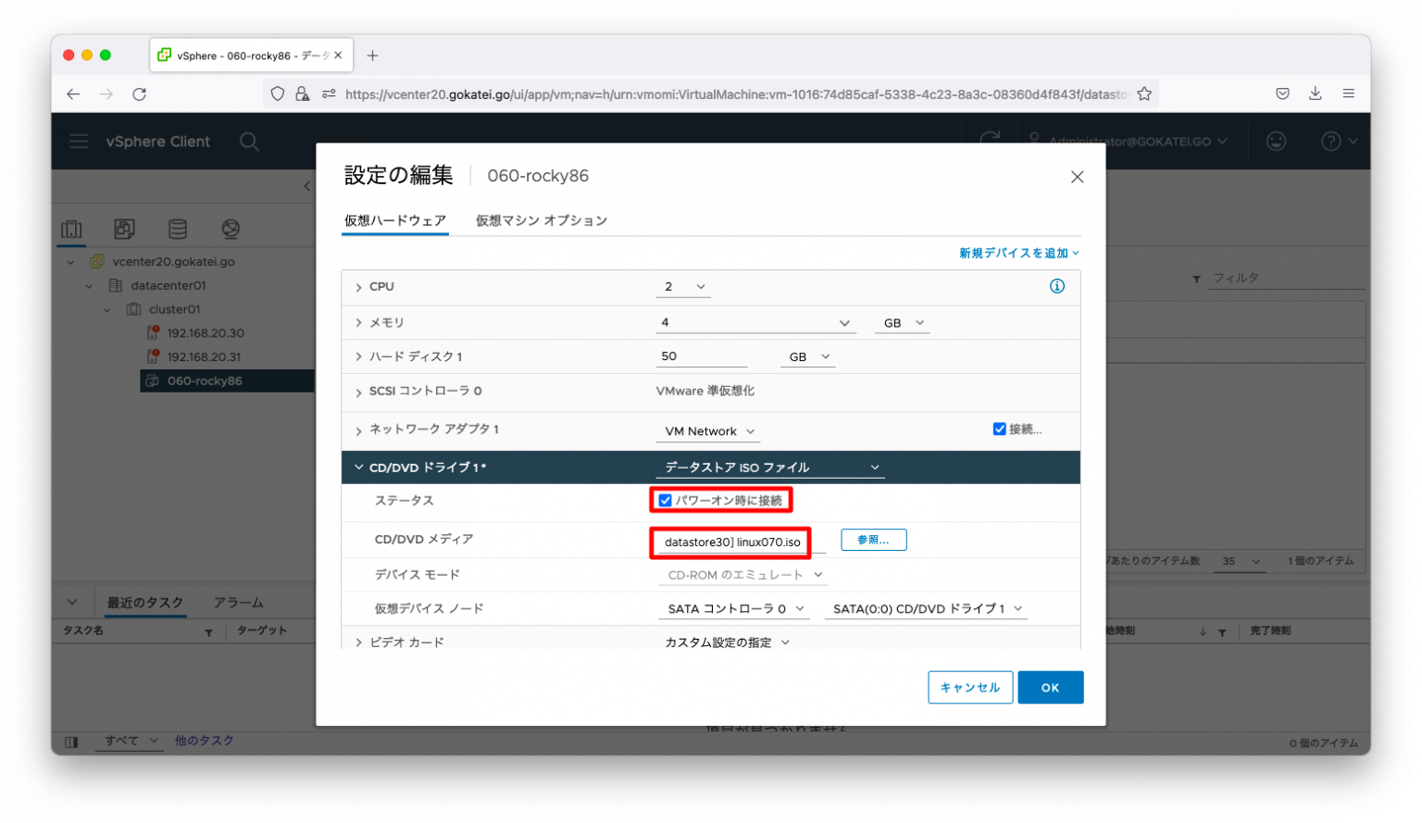Click the CPU info icon
The height and width of the screenshot is (823, 1422).
1056,286
